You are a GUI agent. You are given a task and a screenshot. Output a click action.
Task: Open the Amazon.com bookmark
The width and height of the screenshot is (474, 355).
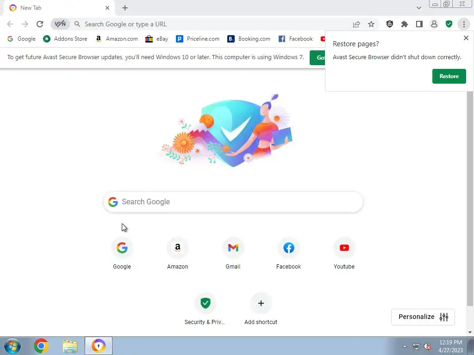click(116, 39)
